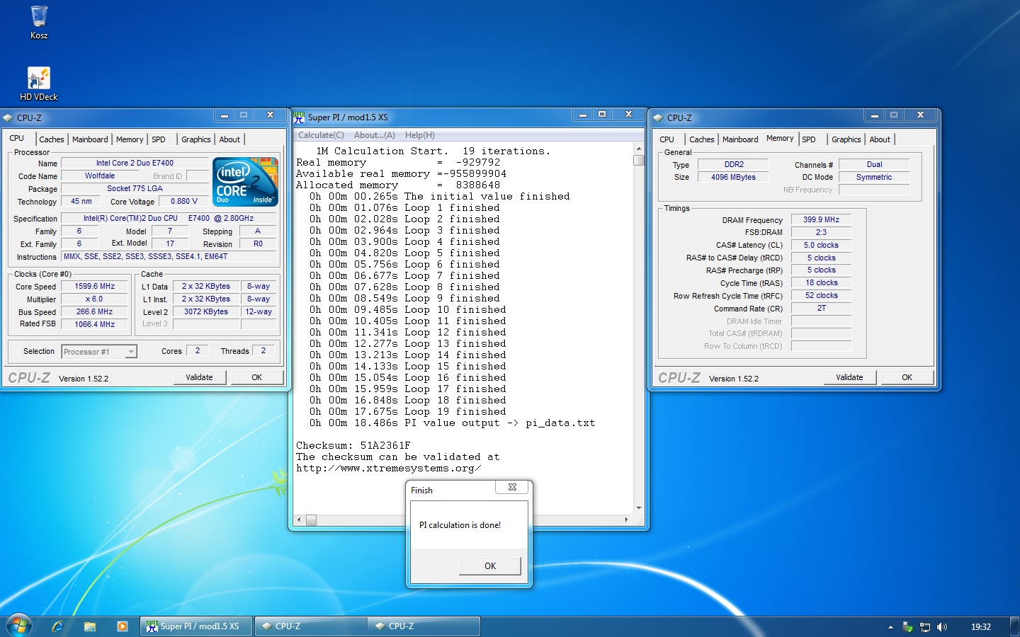1020x637 pixels.
Task: Open the Help(H) menu in Super PI
Action: 419,135
